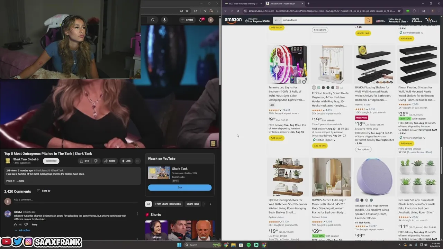Add Fixwal Floating Shelves to cart
The width and height of the screenshot is (443, 249).
click(x=406, y=143)
